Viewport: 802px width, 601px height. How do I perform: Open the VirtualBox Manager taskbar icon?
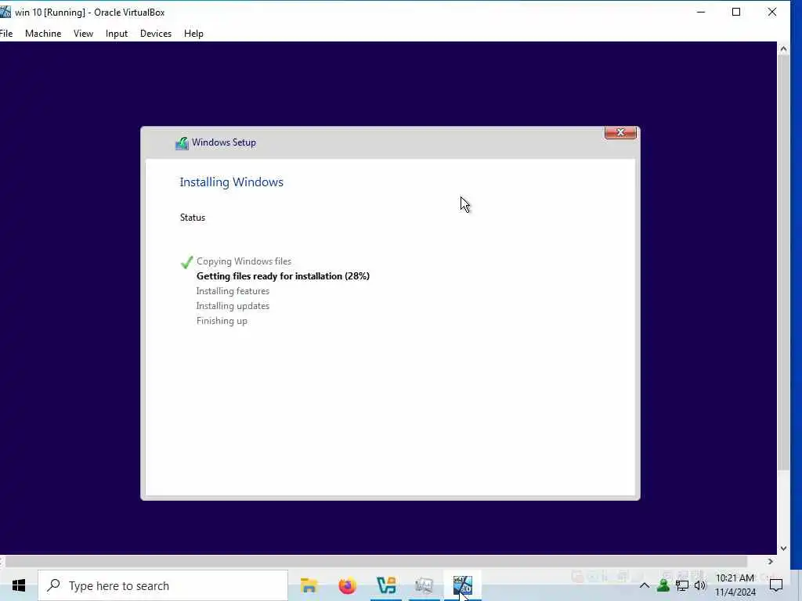386,585
